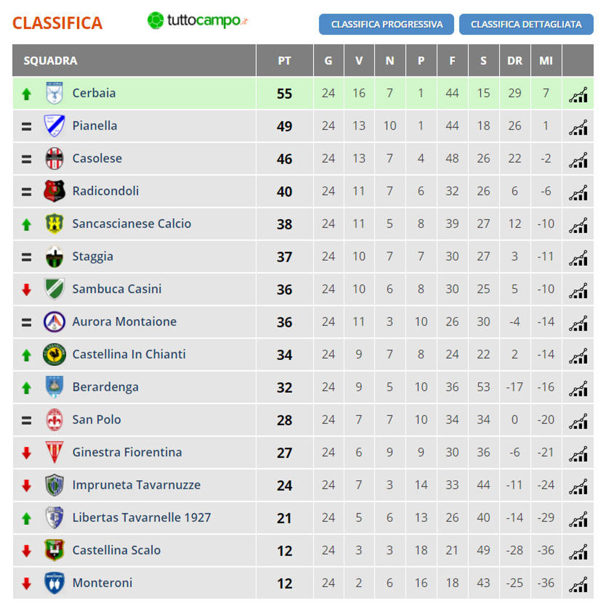
Task: Switch to the CLASSIFICA PROGRESSIVA view
Action: 387,24
